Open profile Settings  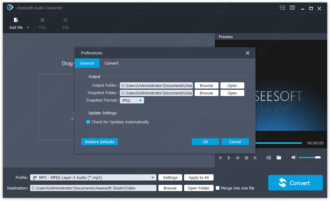click(x=170, y=178)
